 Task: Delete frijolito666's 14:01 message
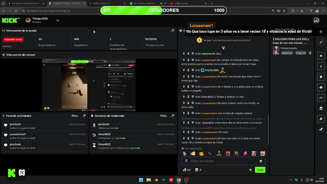[x=184, y=70]
